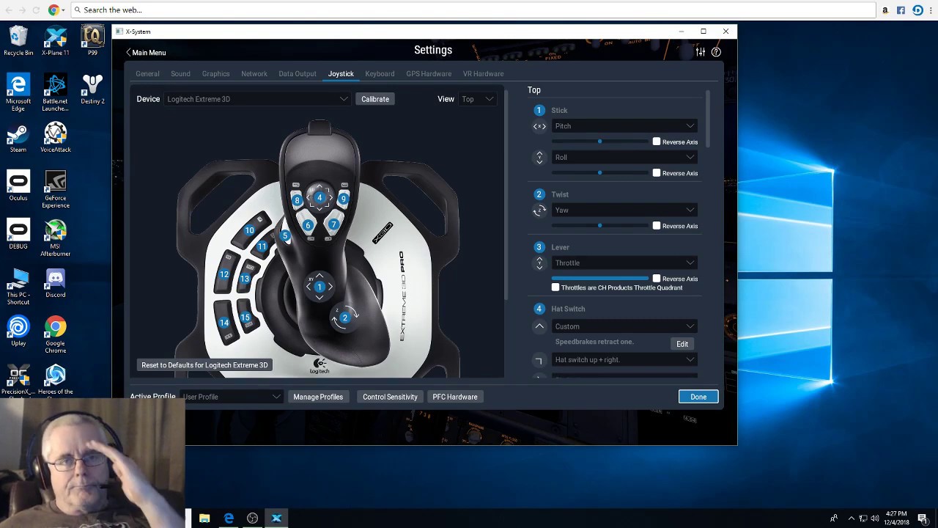Select twist axis marker 2 on joystick

coord(344,318)
